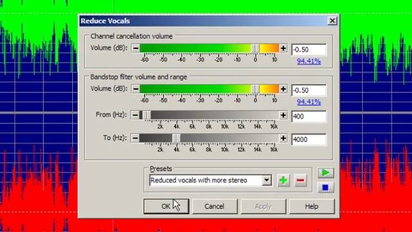The image size is (412, 232).
Task: Stop preview with blue stop button
Action: [x=326, y=188]
